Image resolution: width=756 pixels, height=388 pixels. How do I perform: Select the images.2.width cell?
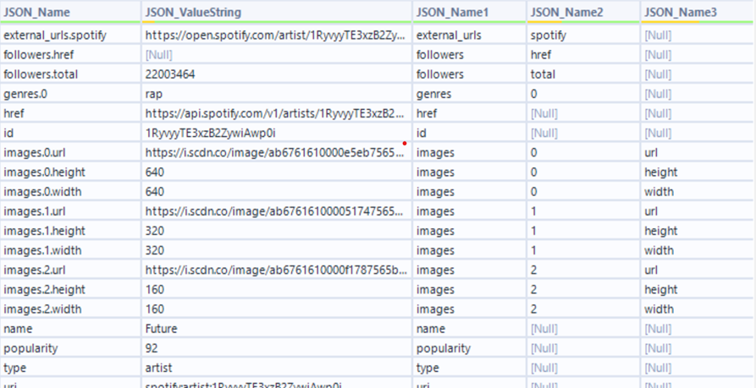pos(70,309)
